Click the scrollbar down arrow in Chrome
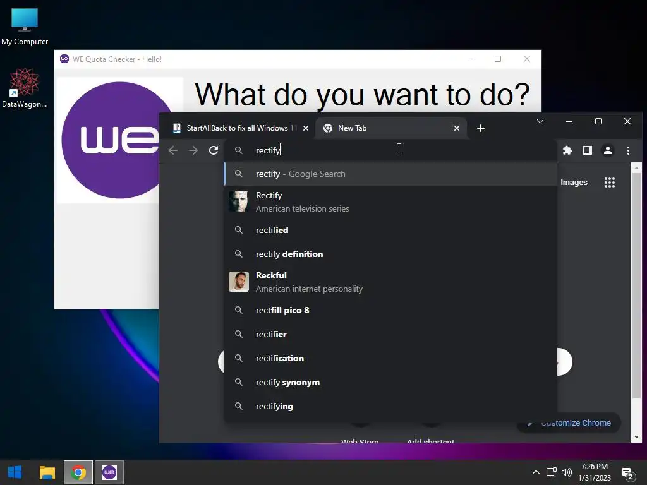 636,437
